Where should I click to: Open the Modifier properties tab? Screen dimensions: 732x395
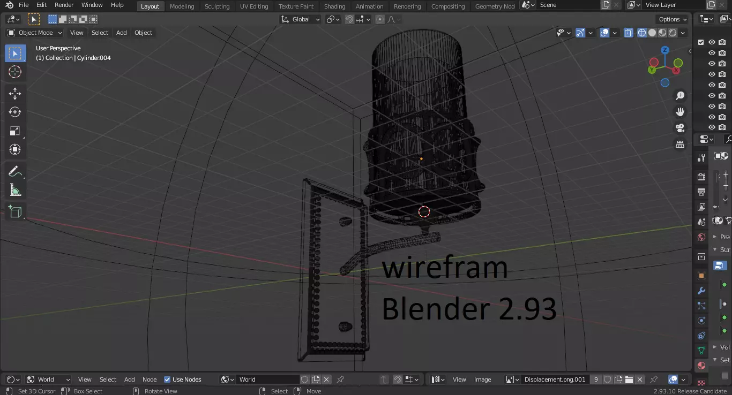pos(701,291)
